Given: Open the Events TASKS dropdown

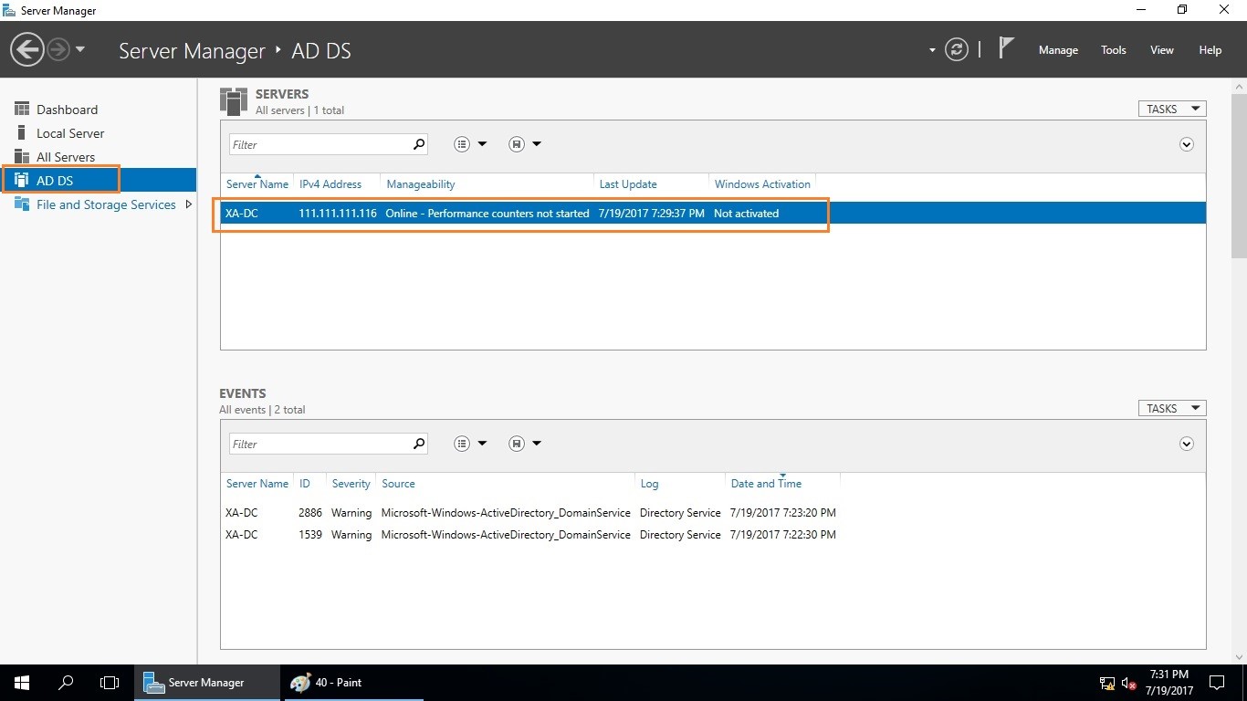Looking at the screenshot, I should [1172, 408].
